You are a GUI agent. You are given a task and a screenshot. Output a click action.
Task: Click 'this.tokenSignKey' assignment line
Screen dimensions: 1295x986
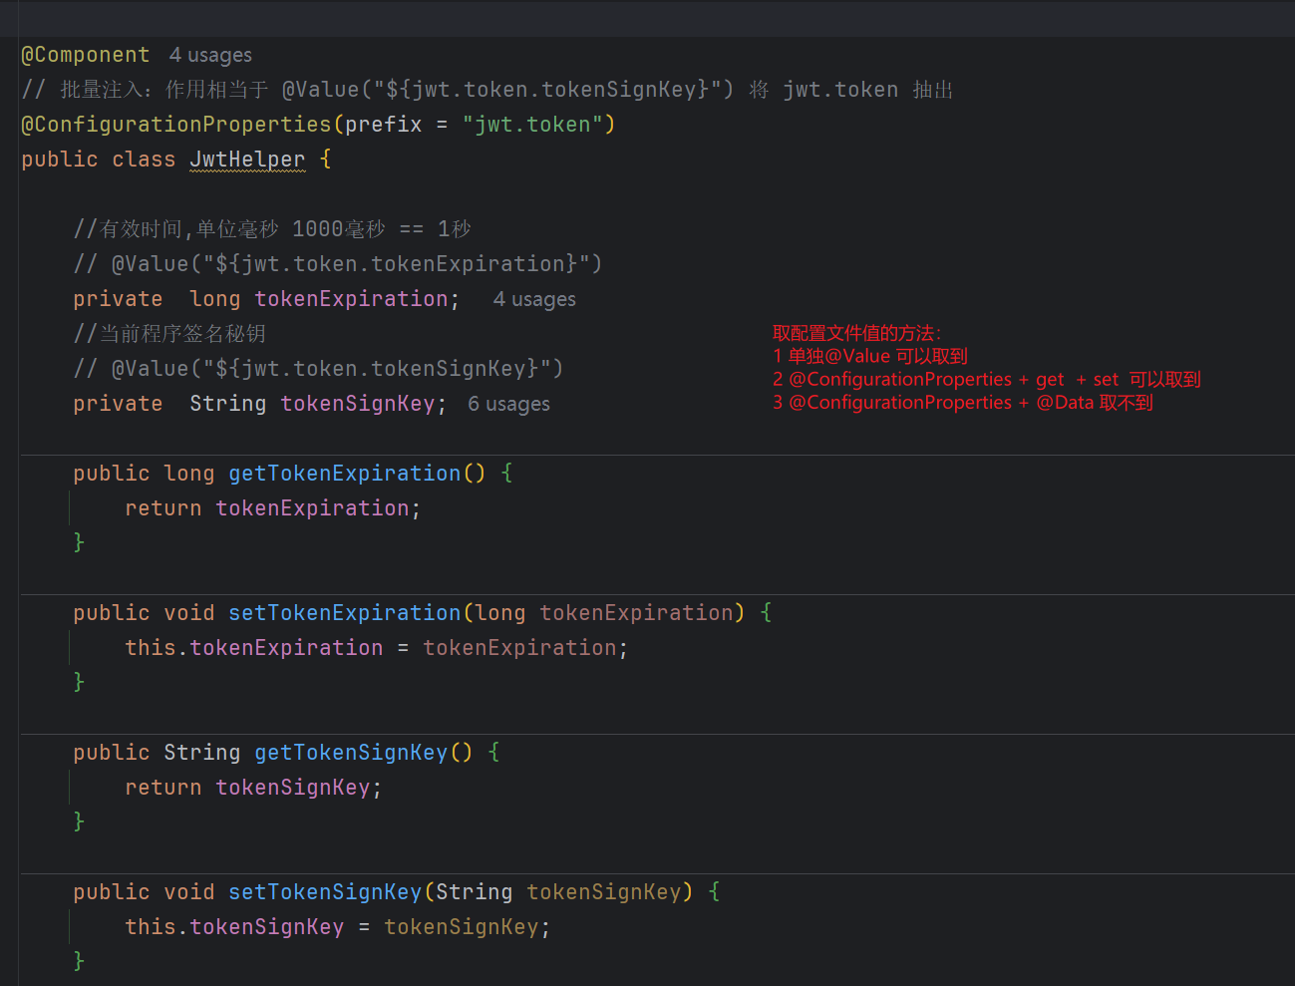(x=338, y=927)
